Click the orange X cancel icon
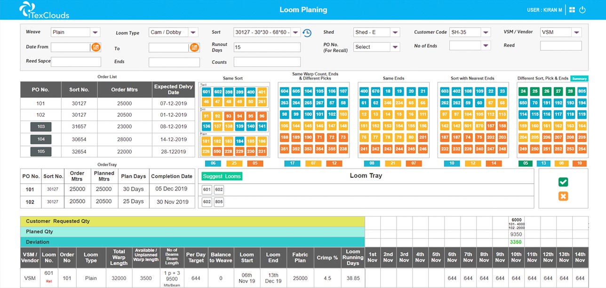This screenshot has height=288, width=606. click(563, 196)
